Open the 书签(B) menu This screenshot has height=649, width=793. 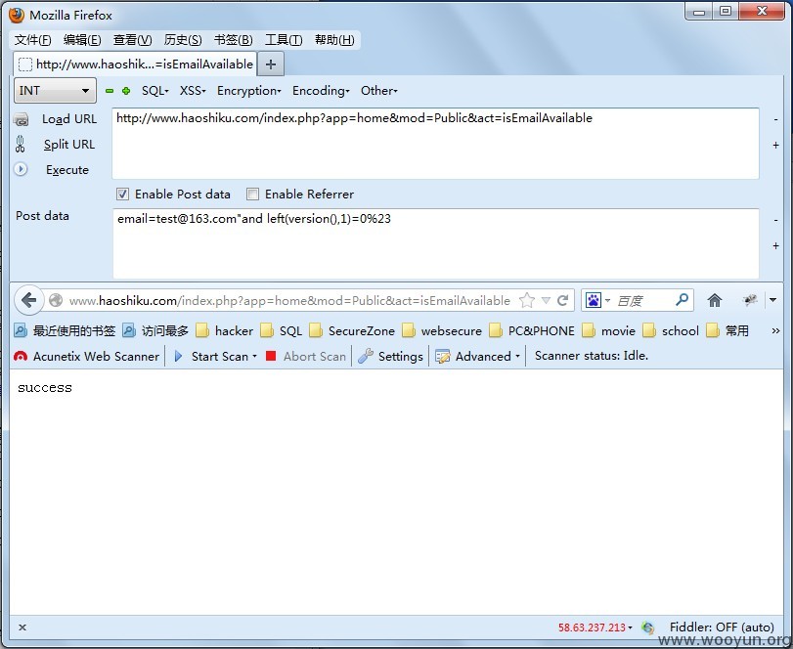(233, 40)
